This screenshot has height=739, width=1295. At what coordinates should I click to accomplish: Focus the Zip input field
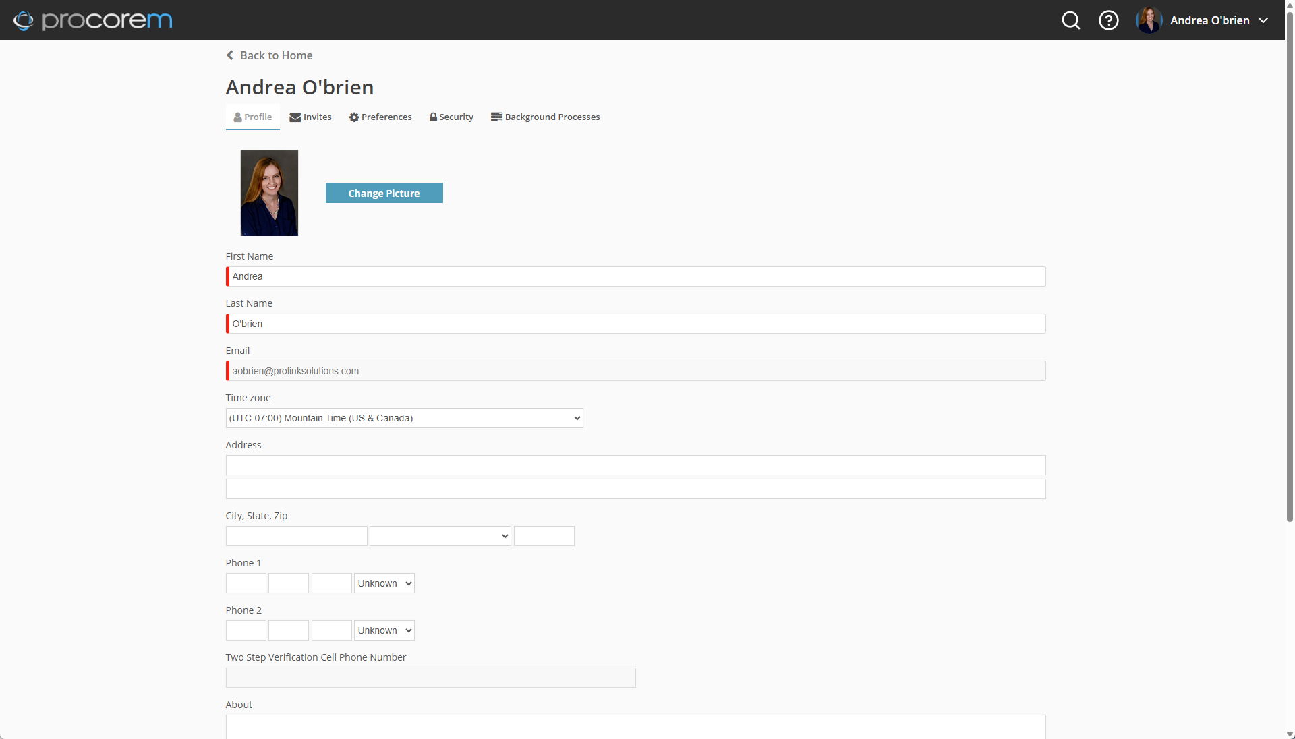(544, 536)
